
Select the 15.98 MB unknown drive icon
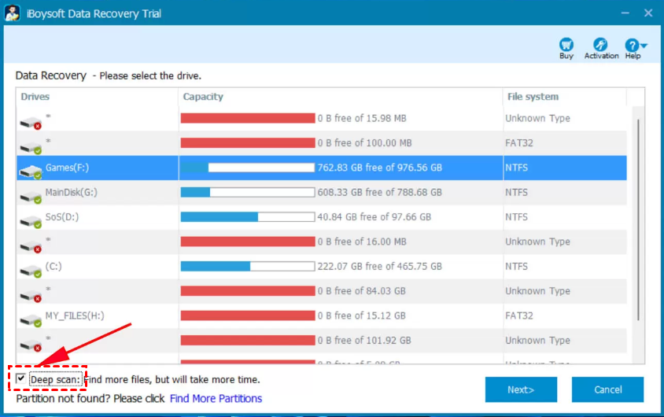click(x=31, y=123)
